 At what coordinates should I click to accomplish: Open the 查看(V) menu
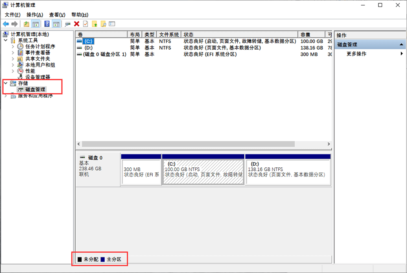coord(57,15)
